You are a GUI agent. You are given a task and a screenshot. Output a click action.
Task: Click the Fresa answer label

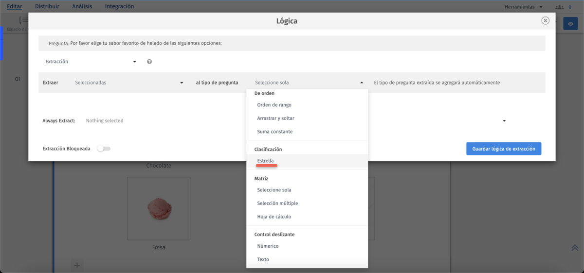point(159,247)
